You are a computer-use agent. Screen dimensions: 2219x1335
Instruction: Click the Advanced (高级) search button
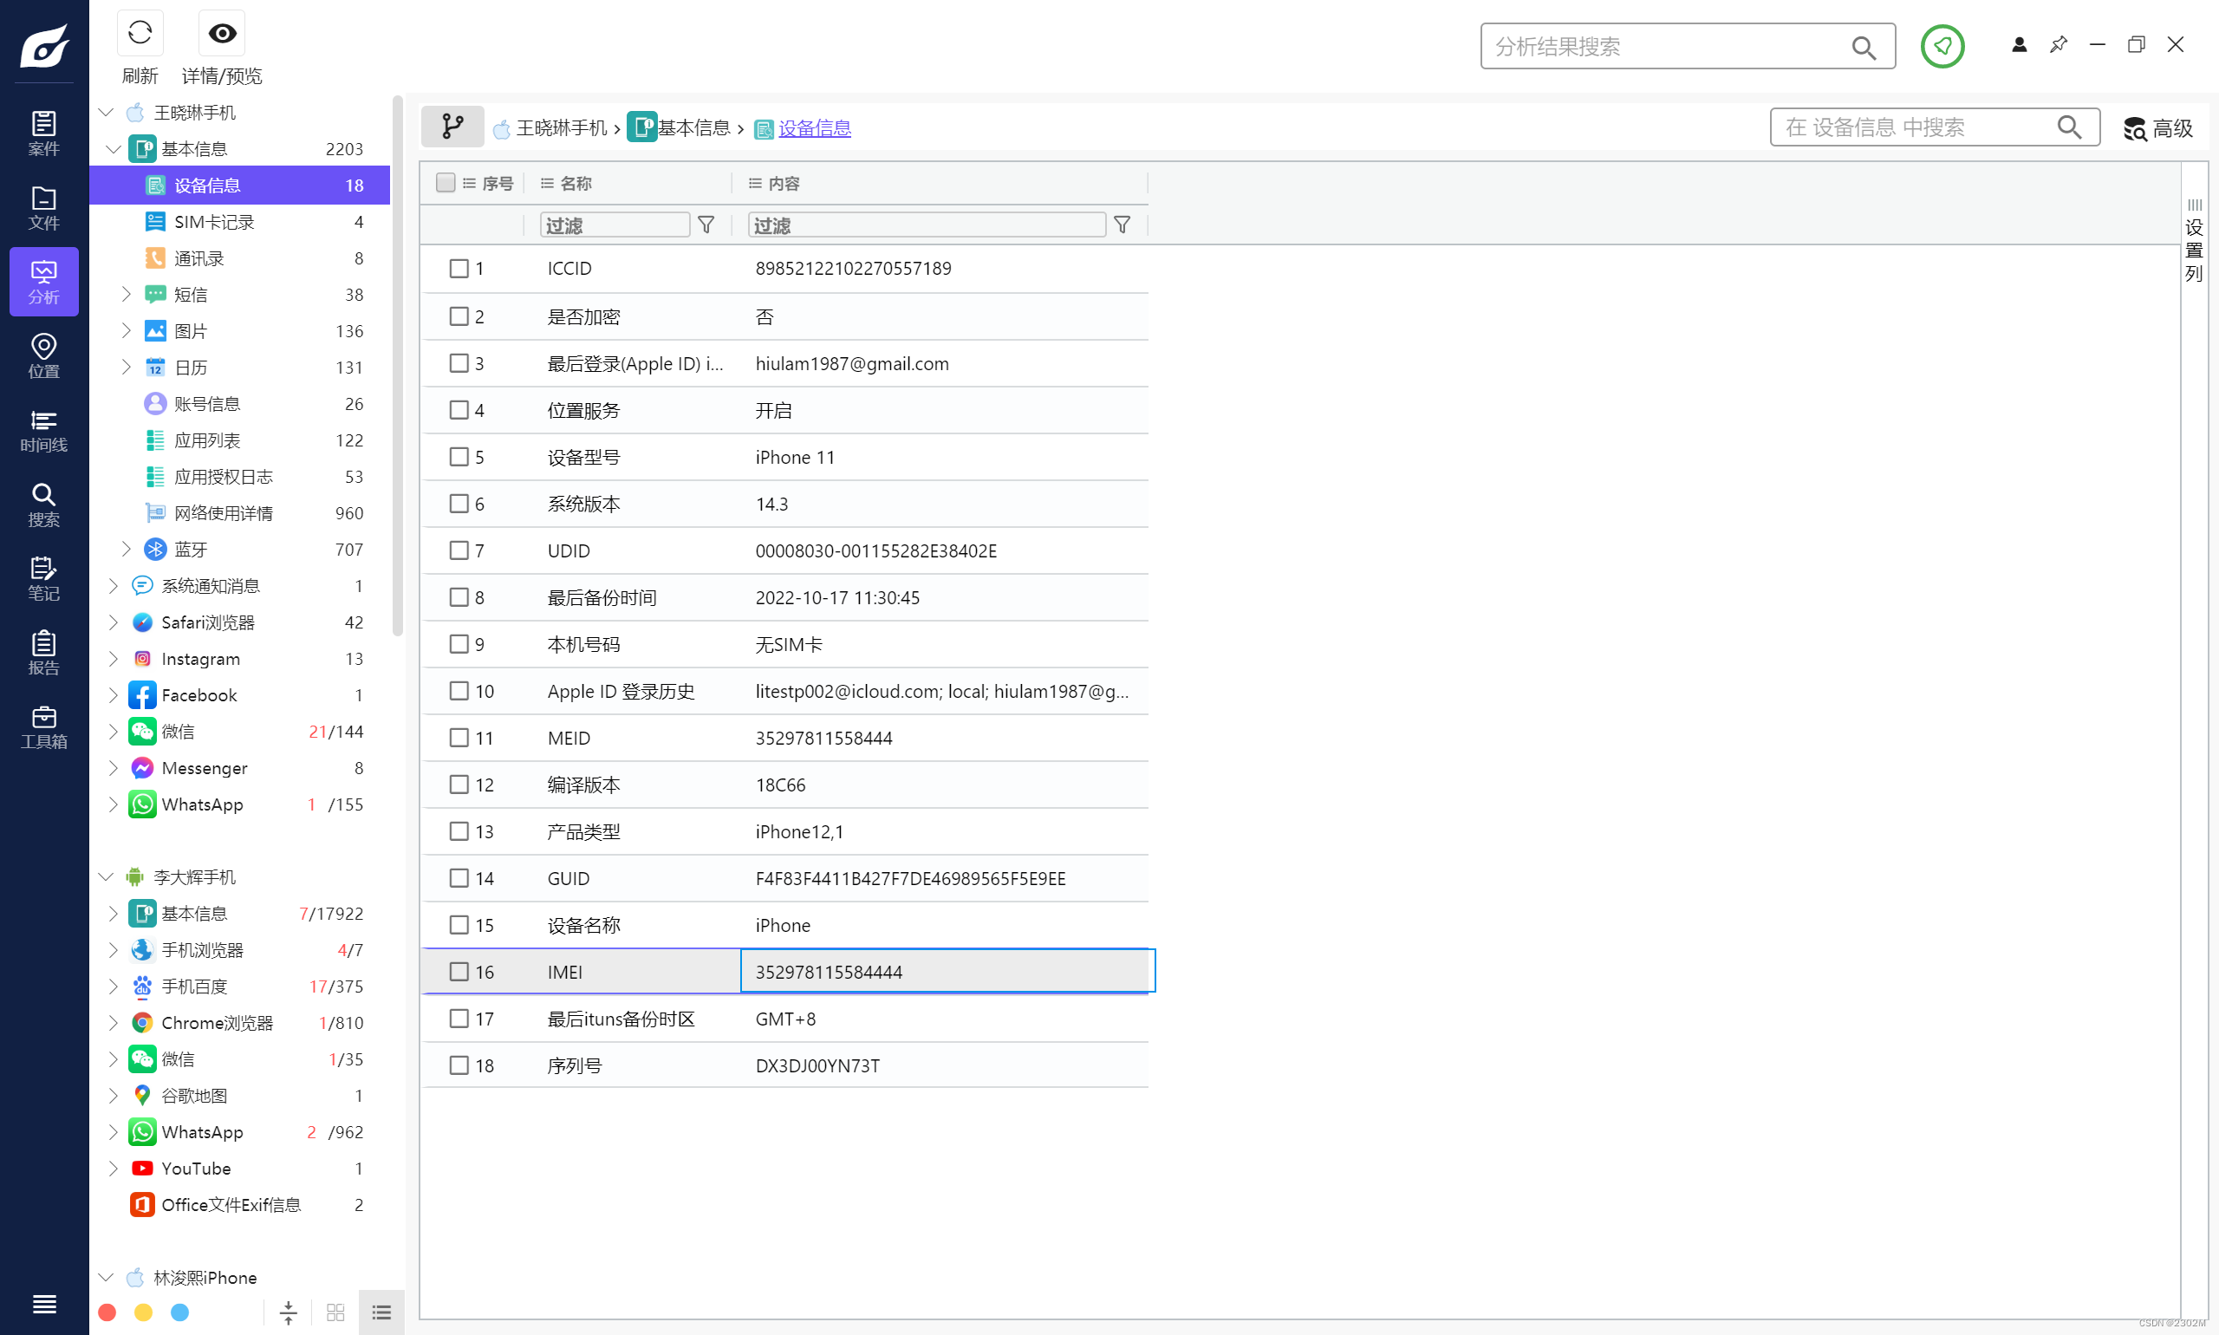[x=2157, y=128]
